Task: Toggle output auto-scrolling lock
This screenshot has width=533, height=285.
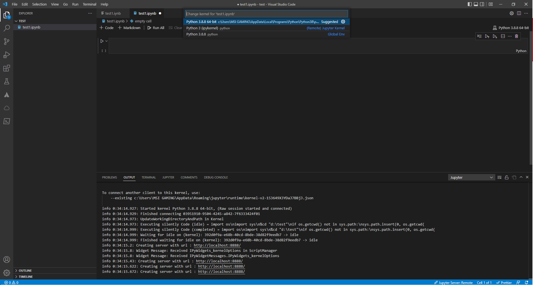Action: point(507,177)
